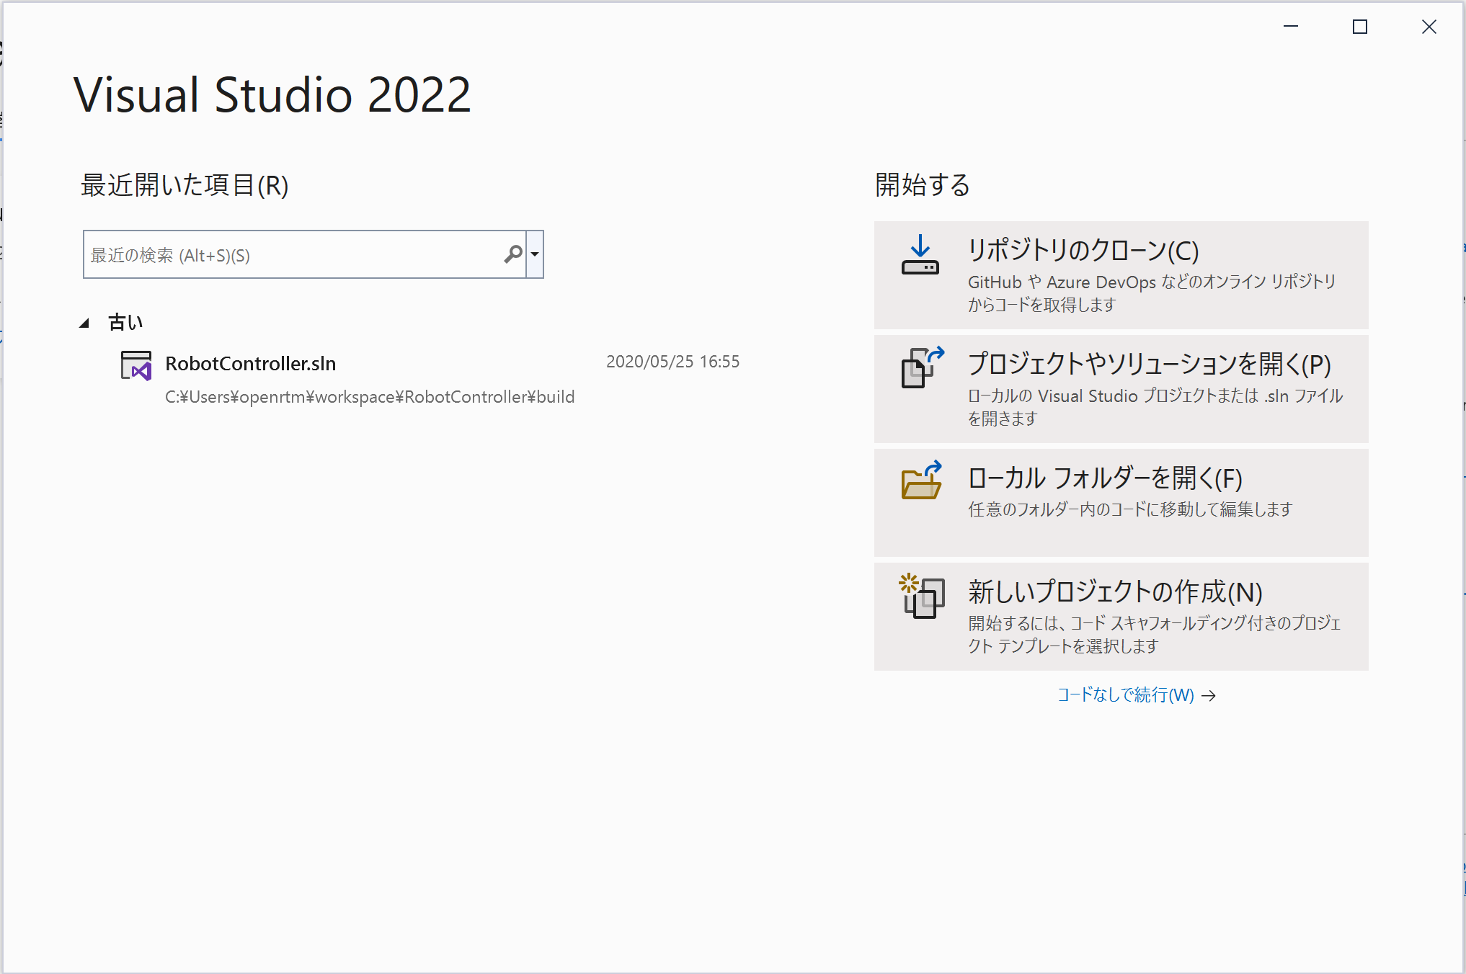Click the open local folder icon
This screenshot has height=974, width=1466.
point(922,481)
